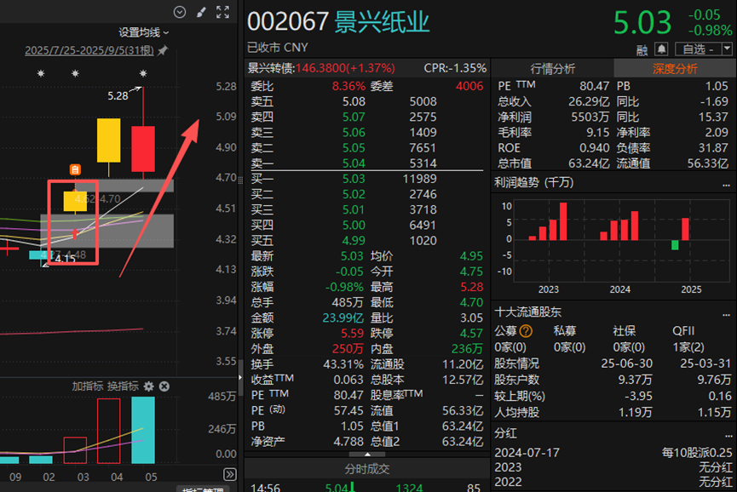Image resolution: width=737 pixels, height=492 pixels.
Task: Click the green negative profit bar in 2025
Action: coord(675,245)
